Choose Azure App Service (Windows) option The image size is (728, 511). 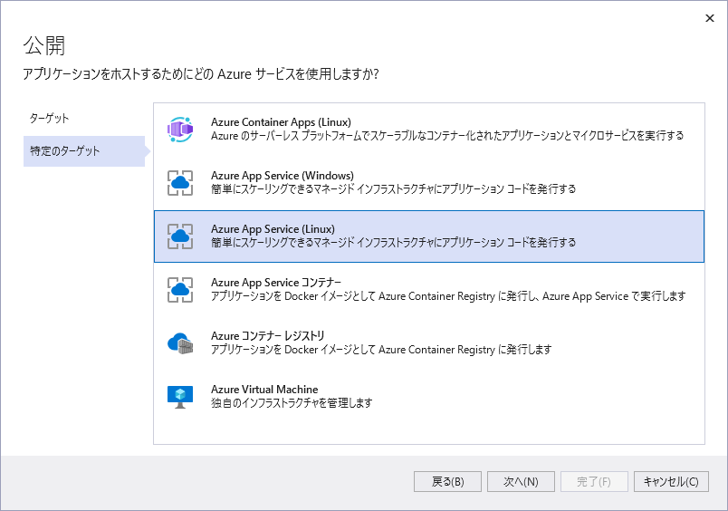[283, 176]
